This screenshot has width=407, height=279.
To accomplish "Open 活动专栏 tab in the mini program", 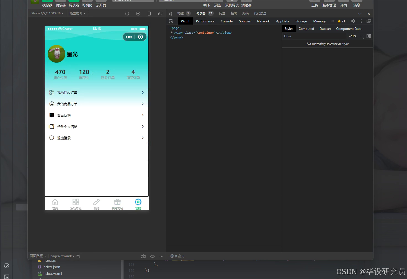I will (x=76, y=204).
